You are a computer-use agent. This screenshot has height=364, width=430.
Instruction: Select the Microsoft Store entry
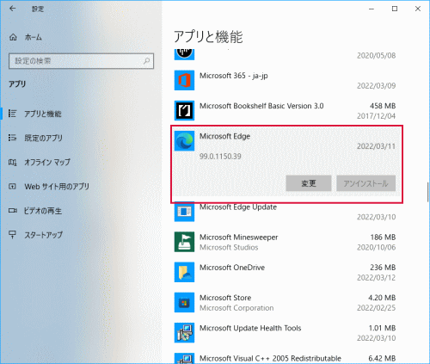point(286,302)
